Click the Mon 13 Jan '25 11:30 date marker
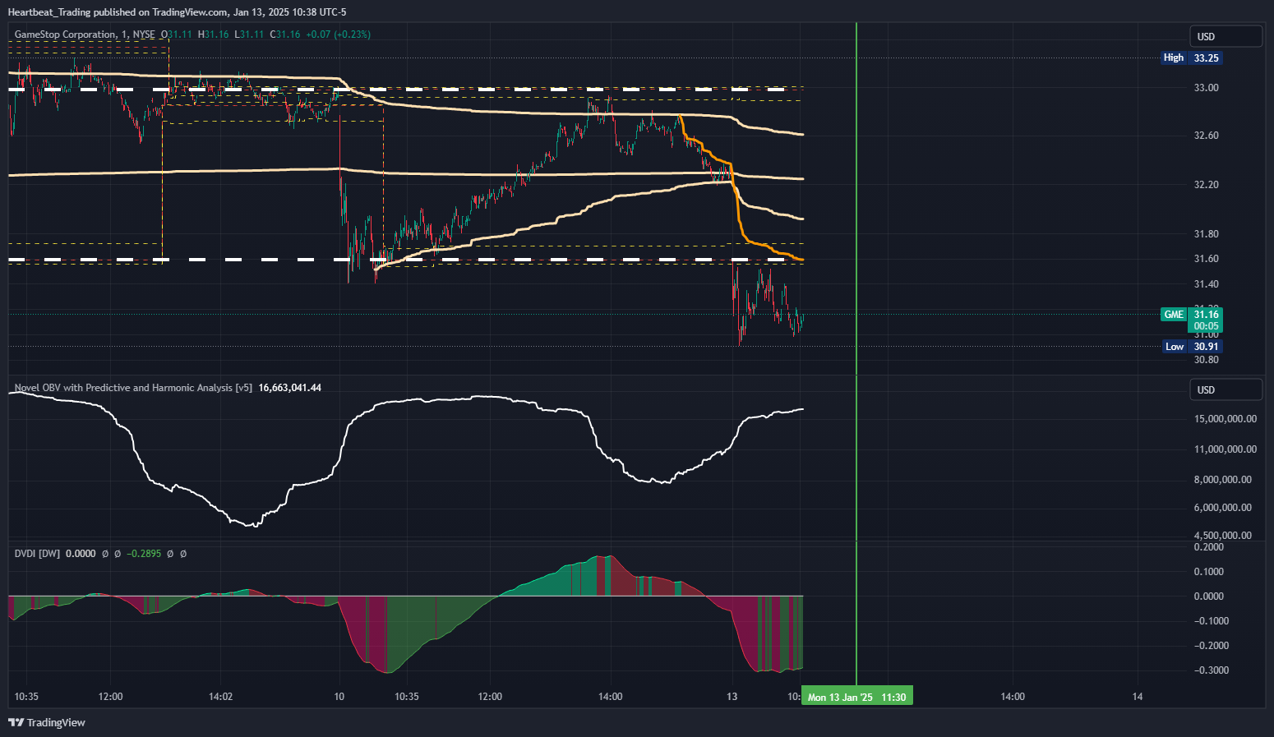1274x737 pixels. 856,697
